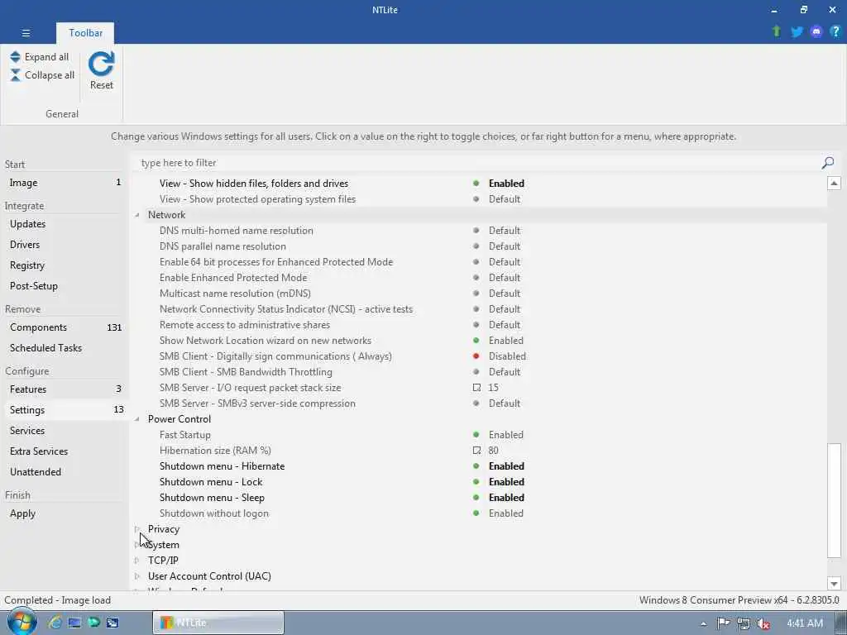The width and height of the screenshot is (847, 635).
Task: Go to the Features page
Action: pos(64,389)
